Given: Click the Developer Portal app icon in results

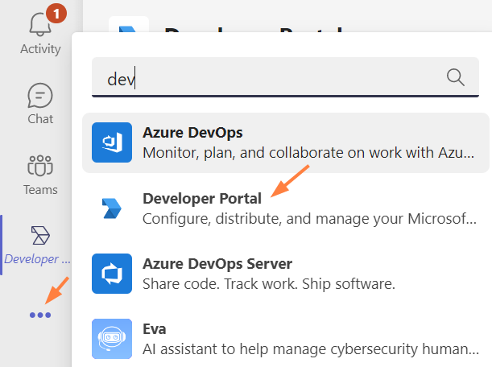Looking at the screenshot, I should (x=111, y=208).
